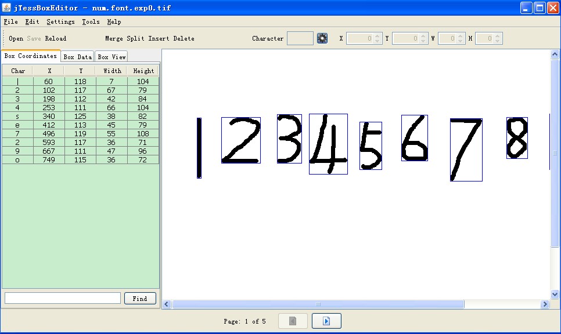
Task: Click Open in the toolbar
Action: pos(16,39)
